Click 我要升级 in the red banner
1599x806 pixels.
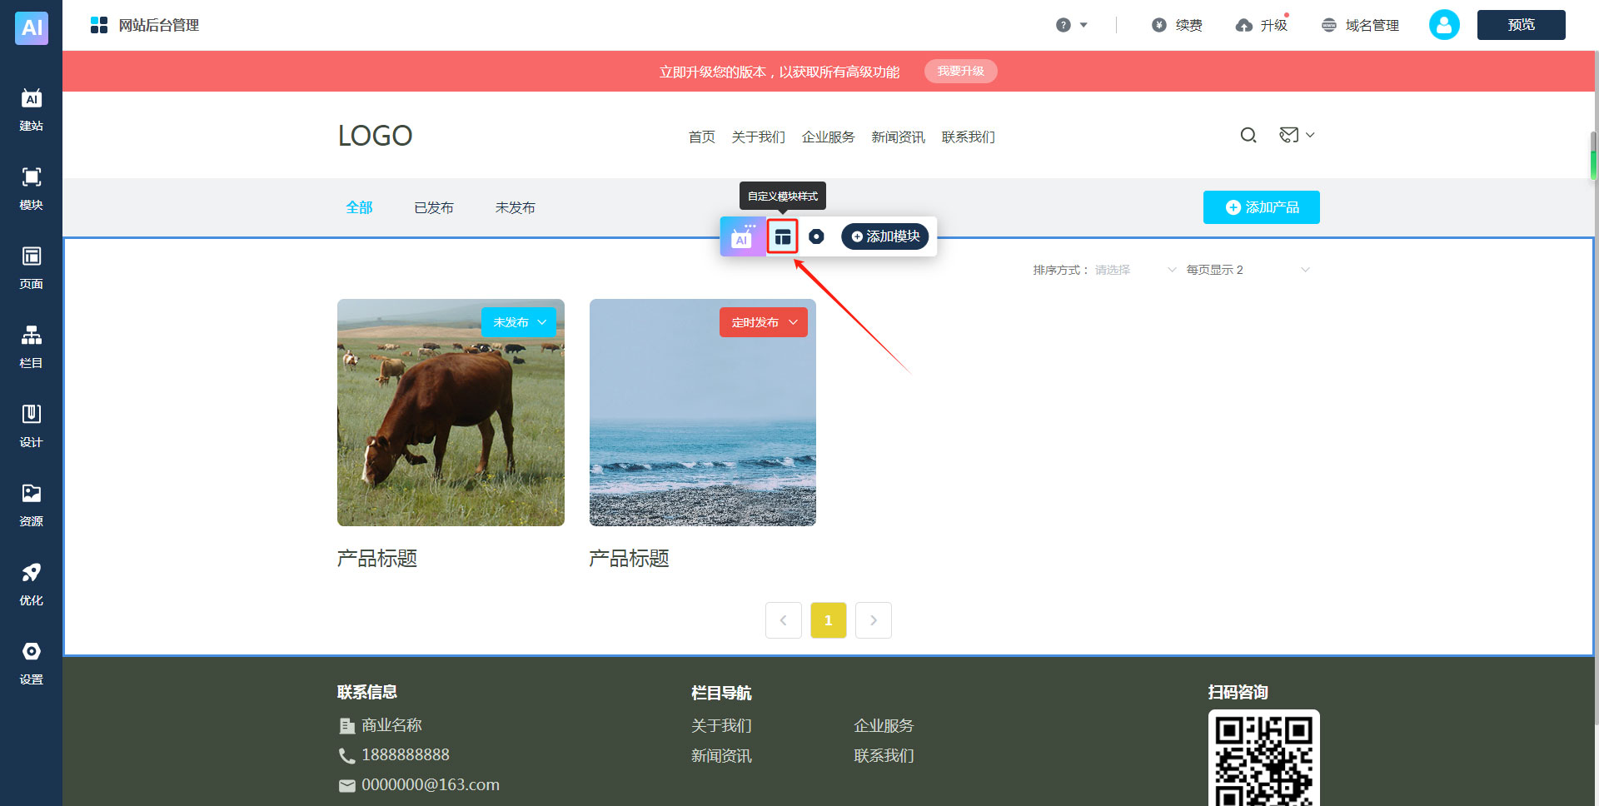(x=960, y=71)
